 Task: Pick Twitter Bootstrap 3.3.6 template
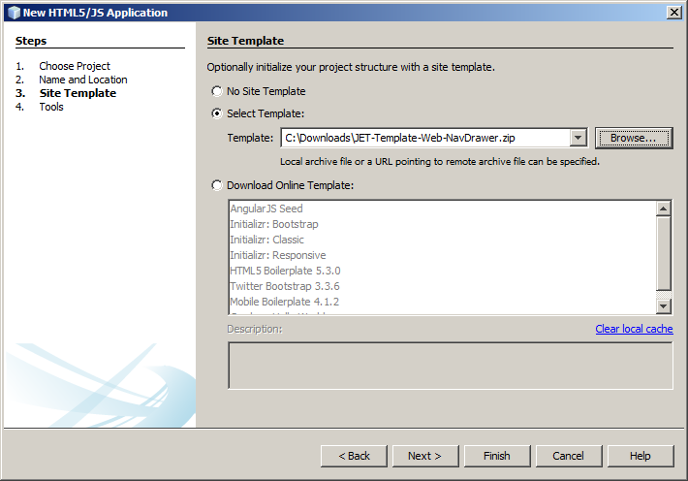pos(442,286)
